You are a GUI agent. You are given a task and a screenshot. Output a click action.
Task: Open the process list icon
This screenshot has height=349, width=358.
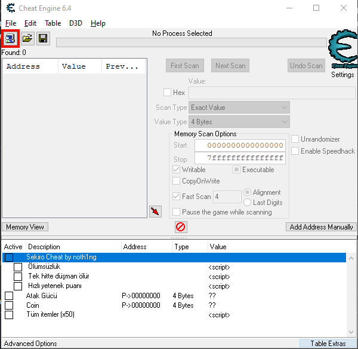[10, 39]
